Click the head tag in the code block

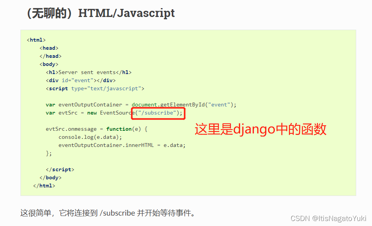[49, 48]
